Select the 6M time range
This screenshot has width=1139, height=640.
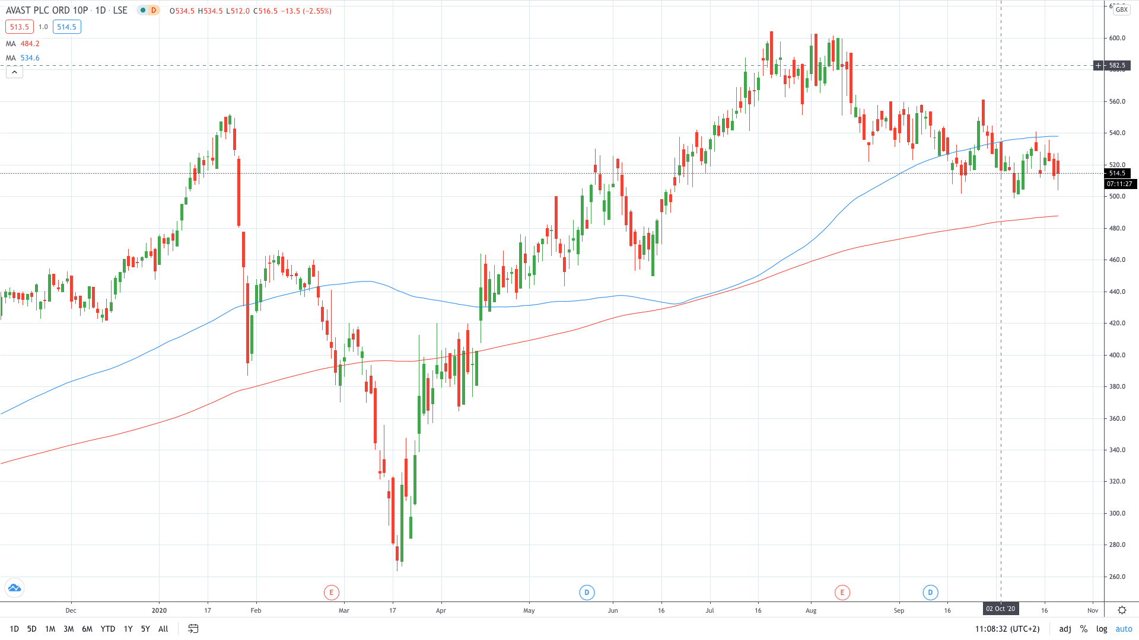87,629
